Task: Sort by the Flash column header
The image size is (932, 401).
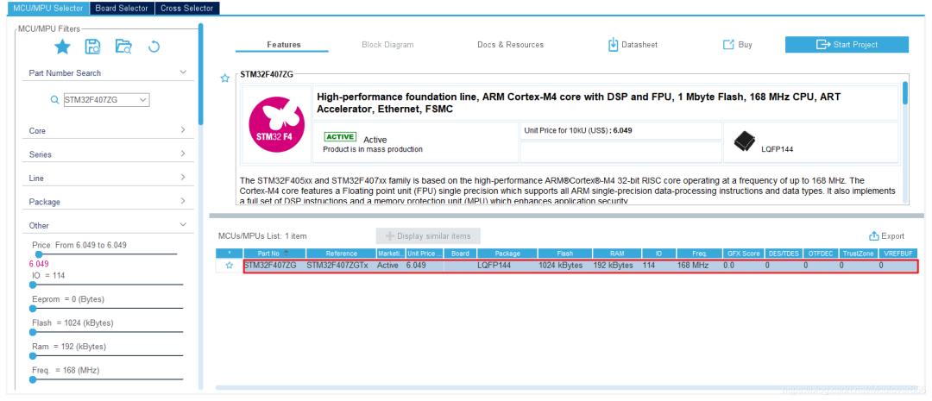Action: (564, 253)
